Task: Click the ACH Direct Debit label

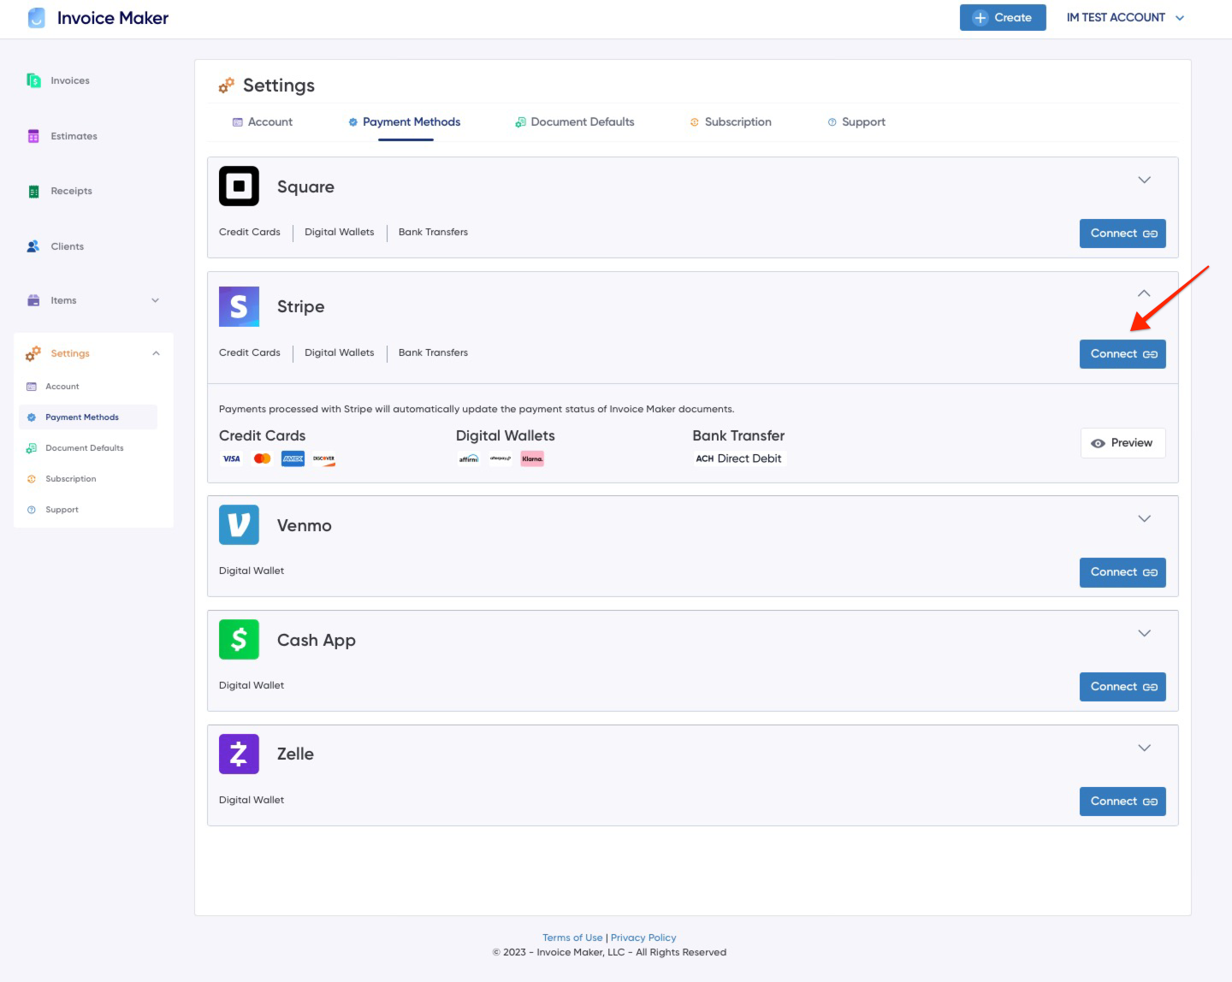Action: (x=738, y=458)
